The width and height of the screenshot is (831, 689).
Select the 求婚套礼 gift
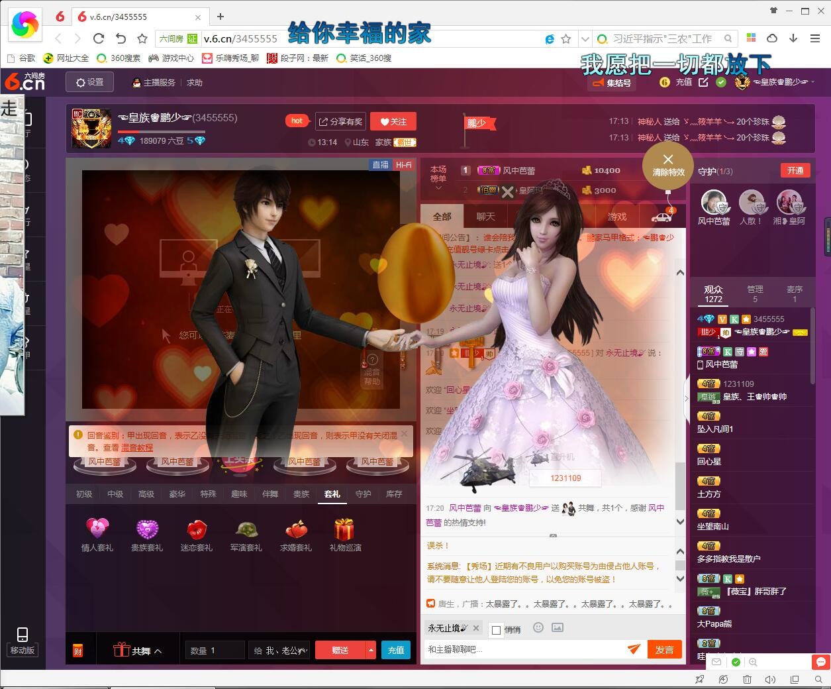coord(296,534)
